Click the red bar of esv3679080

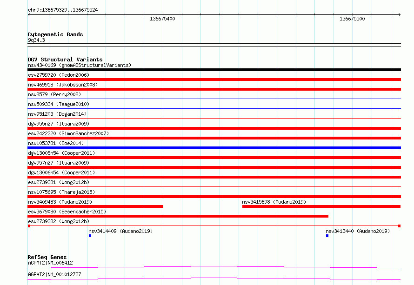[178, 216]
